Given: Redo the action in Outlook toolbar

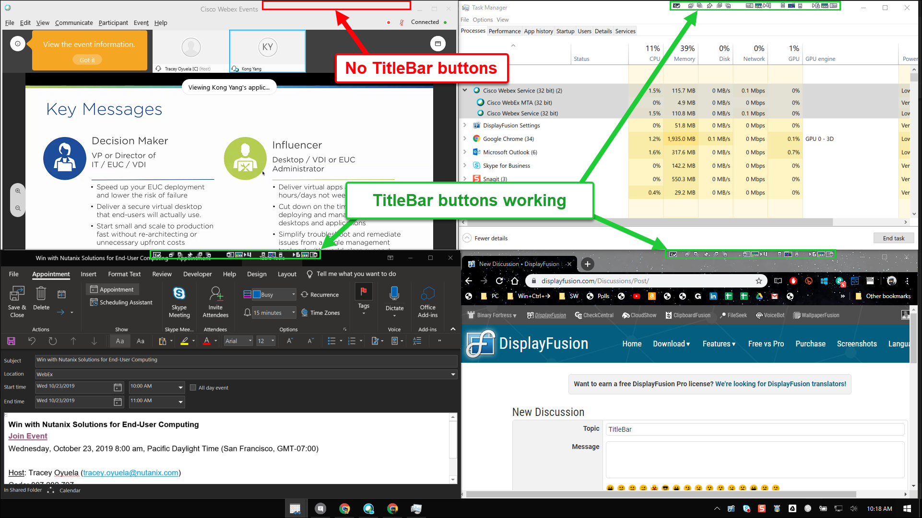Looking at the screenshot, I should tap(53, 341).
